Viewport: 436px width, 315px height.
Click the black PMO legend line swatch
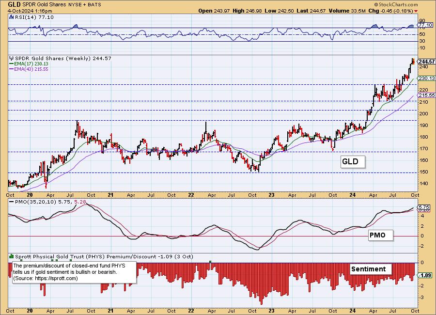pos(12,202)
